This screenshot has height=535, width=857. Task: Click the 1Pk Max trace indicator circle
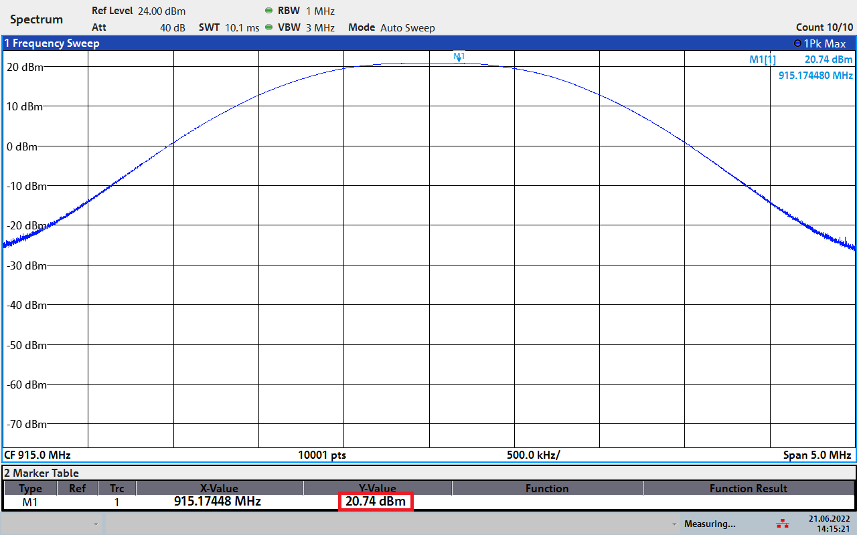point(797,43)
